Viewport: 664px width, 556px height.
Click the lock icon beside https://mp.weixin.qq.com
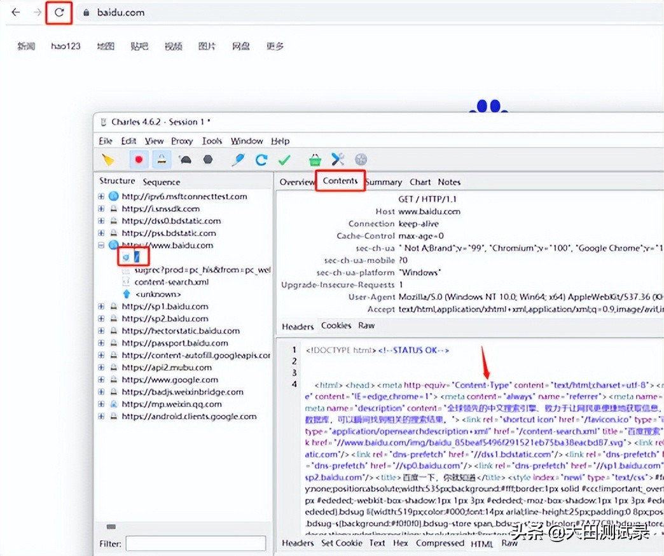(x=113, y=404)
